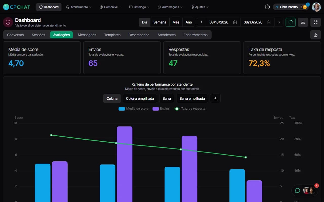Viewport: 324px width, 202px height.
Task: Download the ranking chart image
Action: (215, 98)
